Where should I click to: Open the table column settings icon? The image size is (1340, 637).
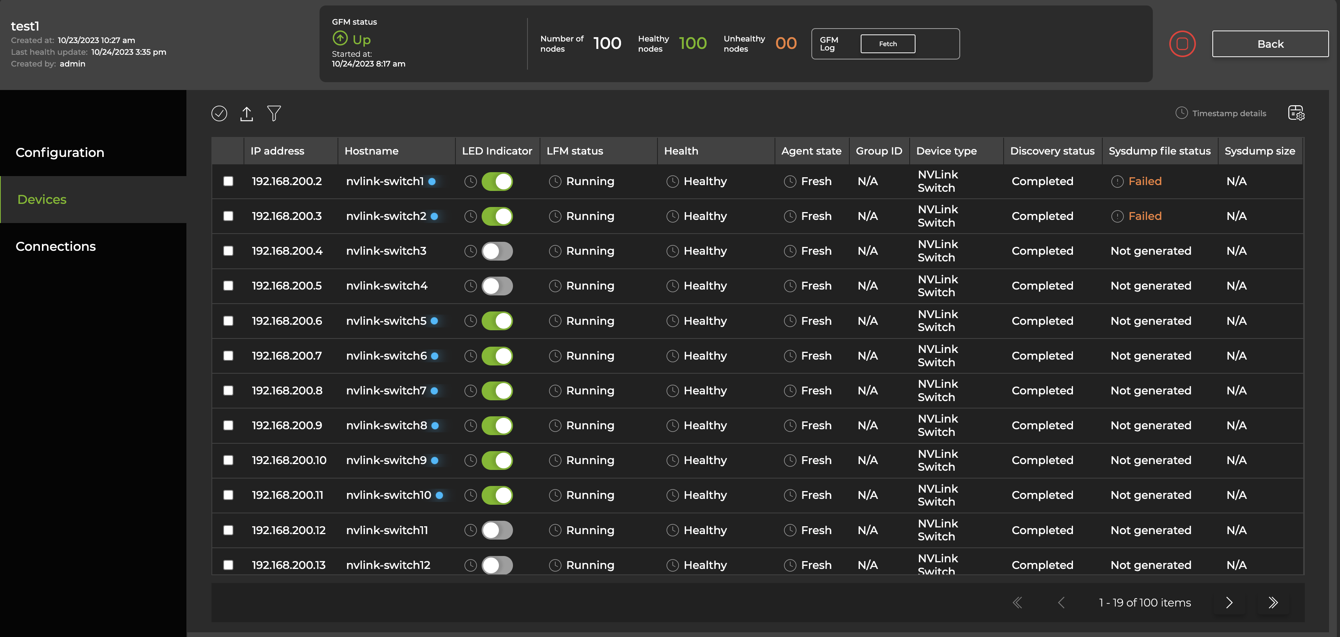coord(1296,113)
